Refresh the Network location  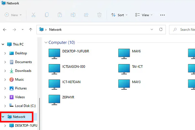point(161,30)
